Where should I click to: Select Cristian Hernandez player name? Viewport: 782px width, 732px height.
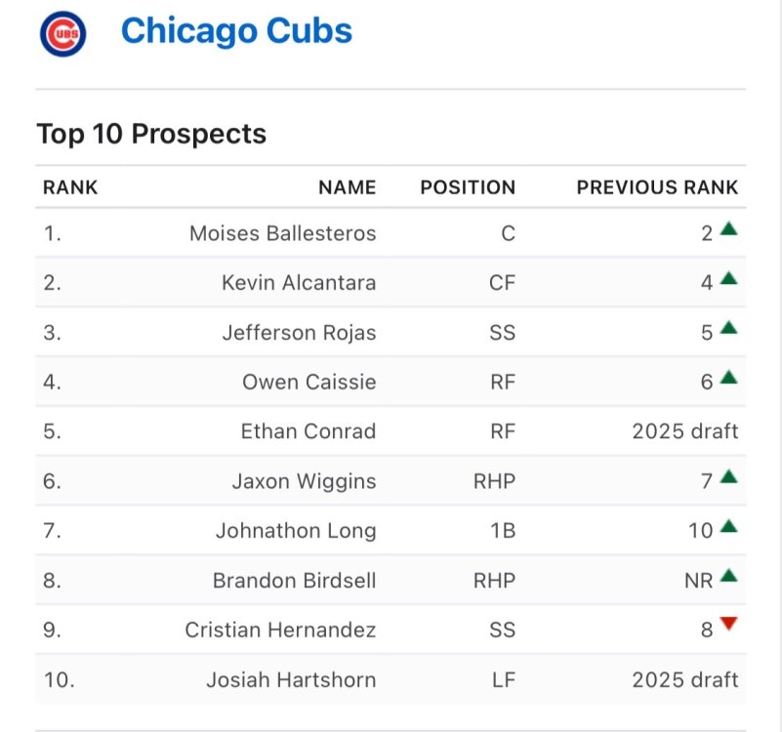point(280,630)
